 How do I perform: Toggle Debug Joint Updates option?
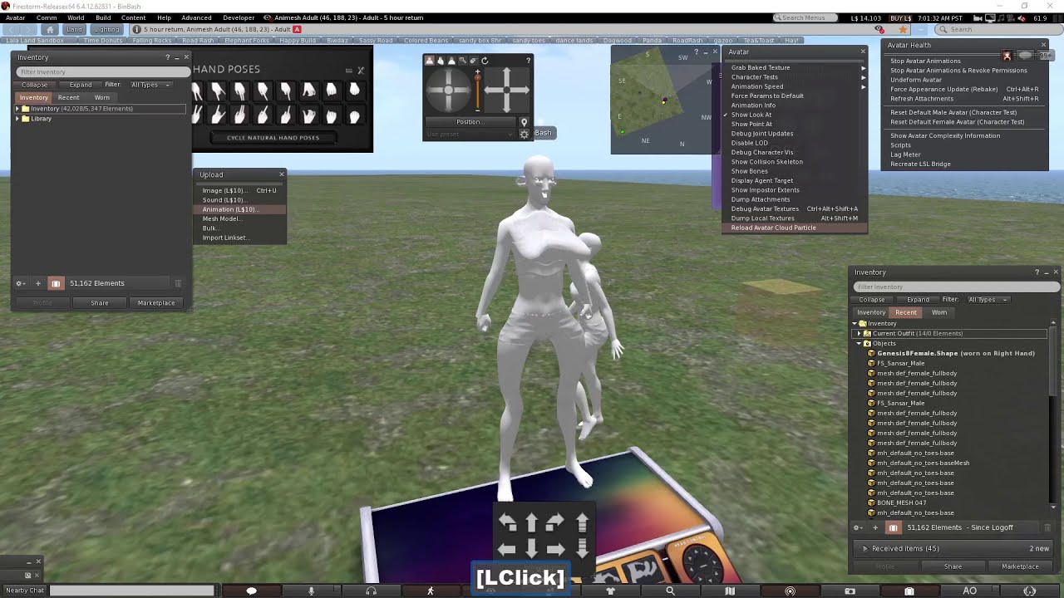click(x=762, y=133)
